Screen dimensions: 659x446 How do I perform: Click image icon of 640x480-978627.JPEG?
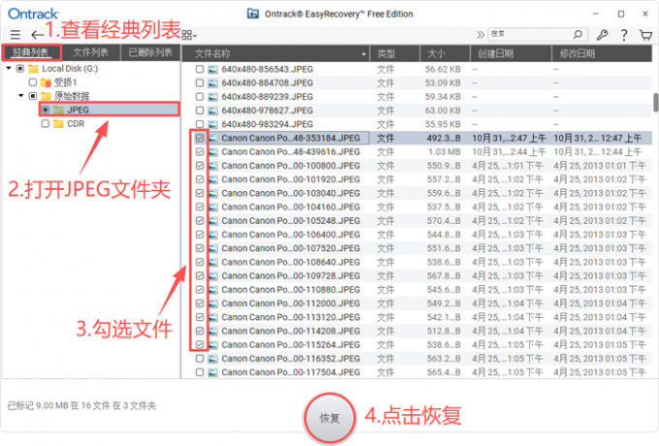(213, 111)
